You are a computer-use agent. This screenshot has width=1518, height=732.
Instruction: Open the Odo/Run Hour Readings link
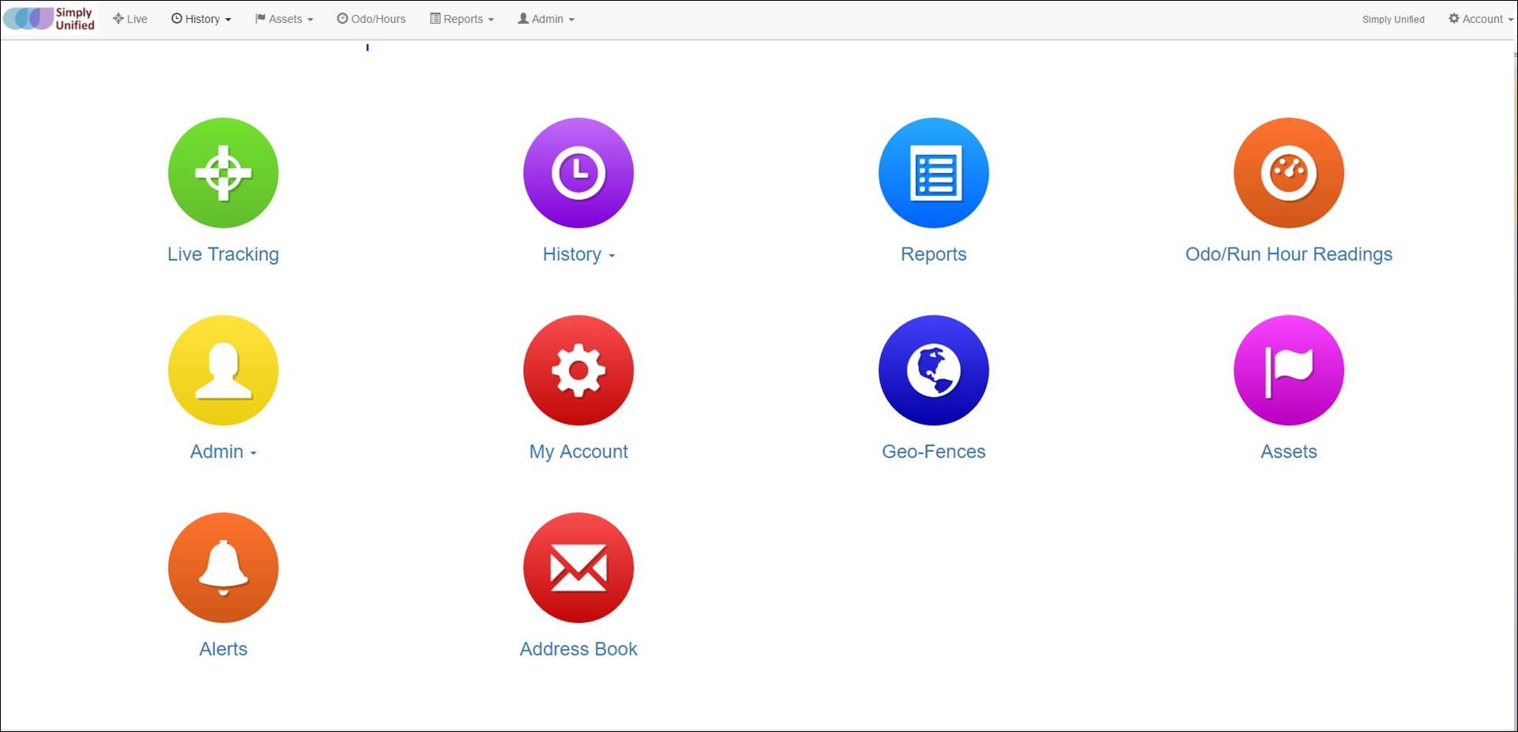coord(1289,254)
